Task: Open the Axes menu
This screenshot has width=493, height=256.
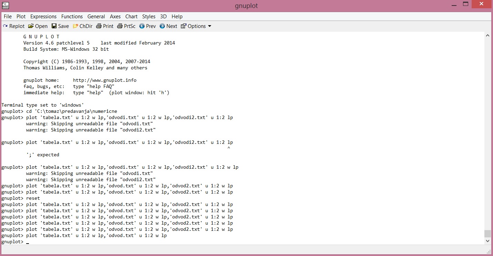Action: [115, 17]
